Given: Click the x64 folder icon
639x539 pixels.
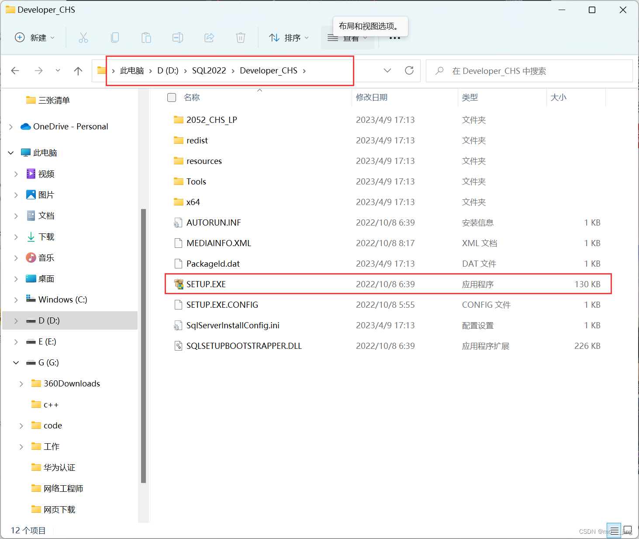Looking at the screenshot, I should 178,202.
